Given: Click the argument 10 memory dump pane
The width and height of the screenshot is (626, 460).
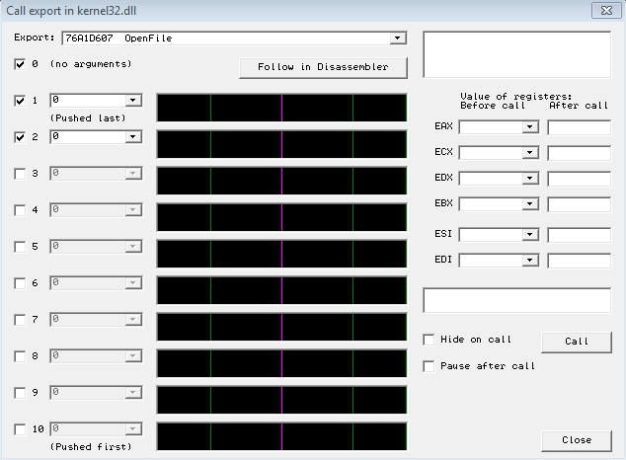Looking at the screenshot, I should [281, 436].
